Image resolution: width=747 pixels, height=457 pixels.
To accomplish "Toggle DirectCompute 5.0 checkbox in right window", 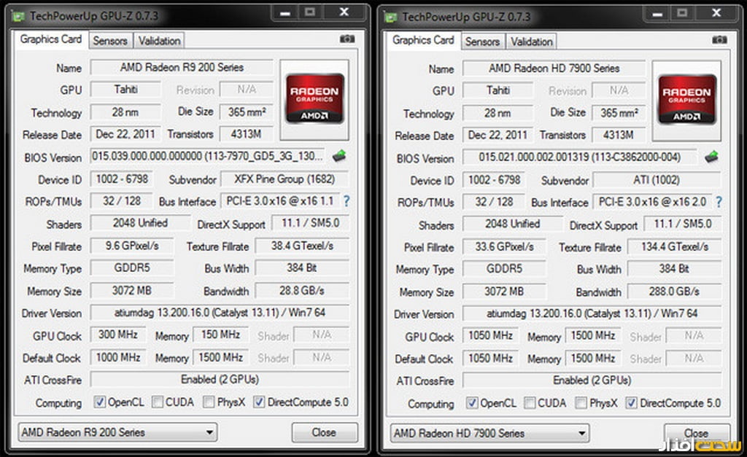I will [631, 403].
